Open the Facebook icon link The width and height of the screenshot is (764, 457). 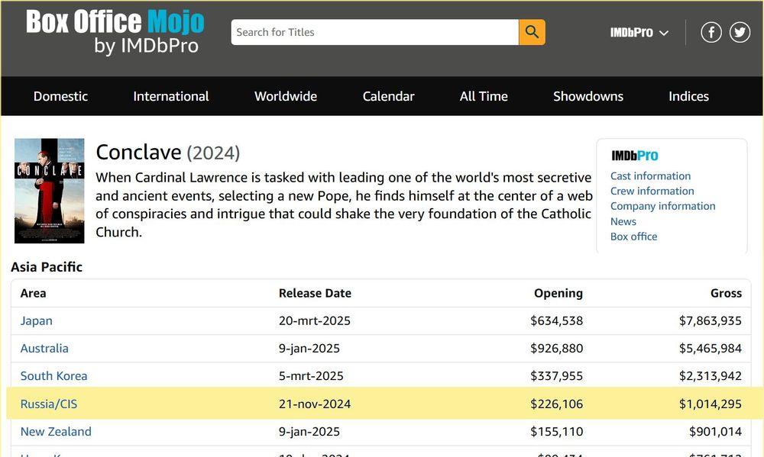click(711, 32)
